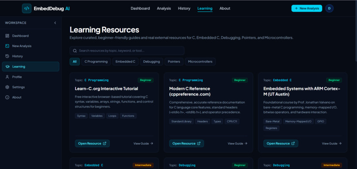Screen dimensions: 357x169
Task: Click external link icon on Learn-C.org card
Action: tap(105, 143)
